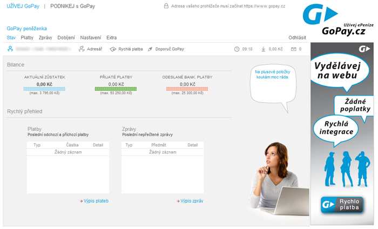Open the UŽÍVEJ GoPay section link
Viewport: 378px width, 229px height.
coord(23,6)
